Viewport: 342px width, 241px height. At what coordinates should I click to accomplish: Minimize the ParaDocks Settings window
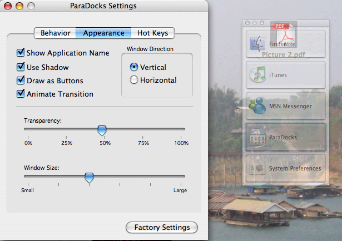(19, 6)
